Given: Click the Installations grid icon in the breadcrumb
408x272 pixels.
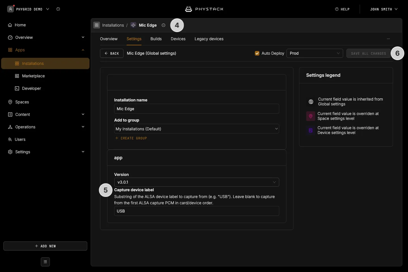Looking at the screenshot, I should point(97,25).
